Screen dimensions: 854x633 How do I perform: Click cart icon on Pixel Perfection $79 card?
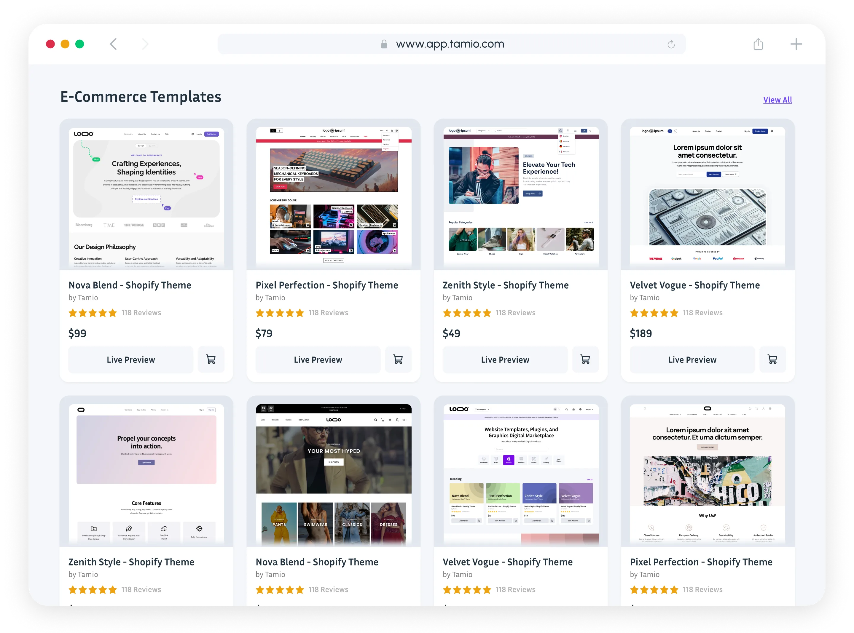click(398, 359)
